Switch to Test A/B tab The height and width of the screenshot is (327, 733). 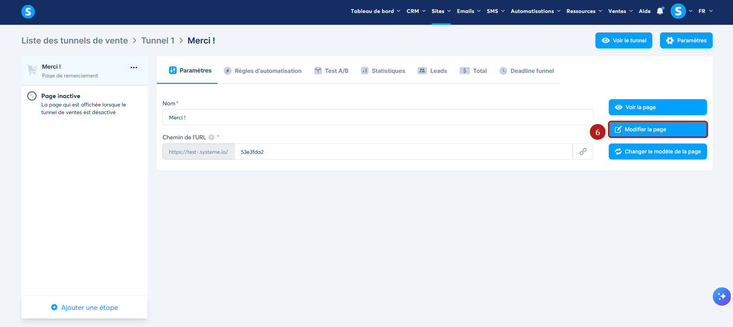pyautogui.click(x=332, y=71)
